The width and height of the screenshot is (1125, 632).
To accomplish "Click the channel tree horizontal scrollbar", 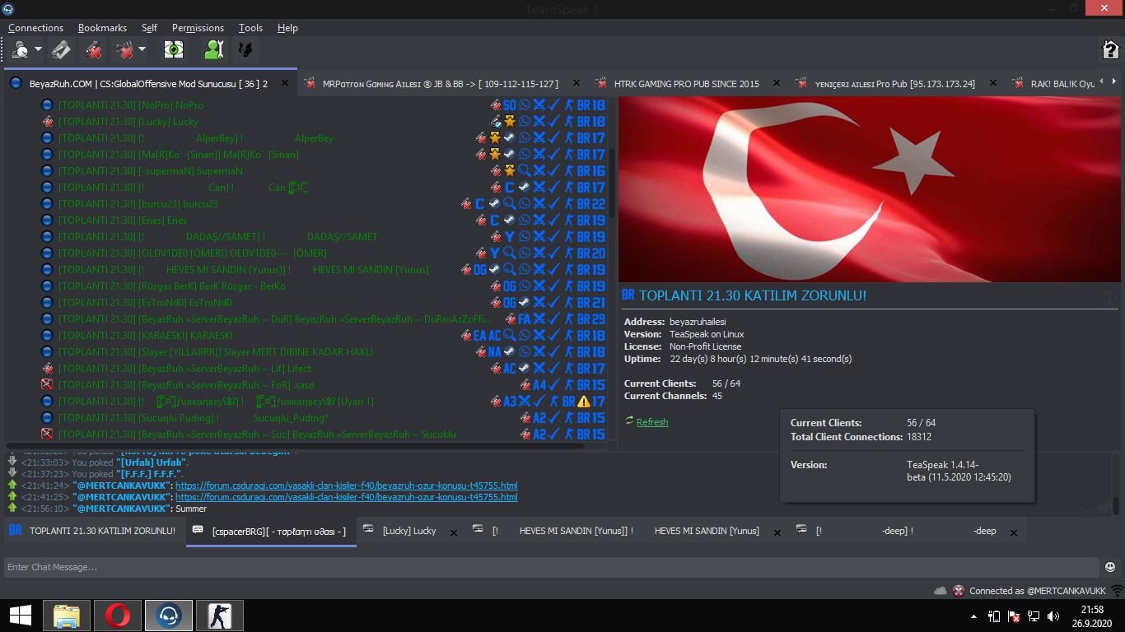I will [296, 445].
